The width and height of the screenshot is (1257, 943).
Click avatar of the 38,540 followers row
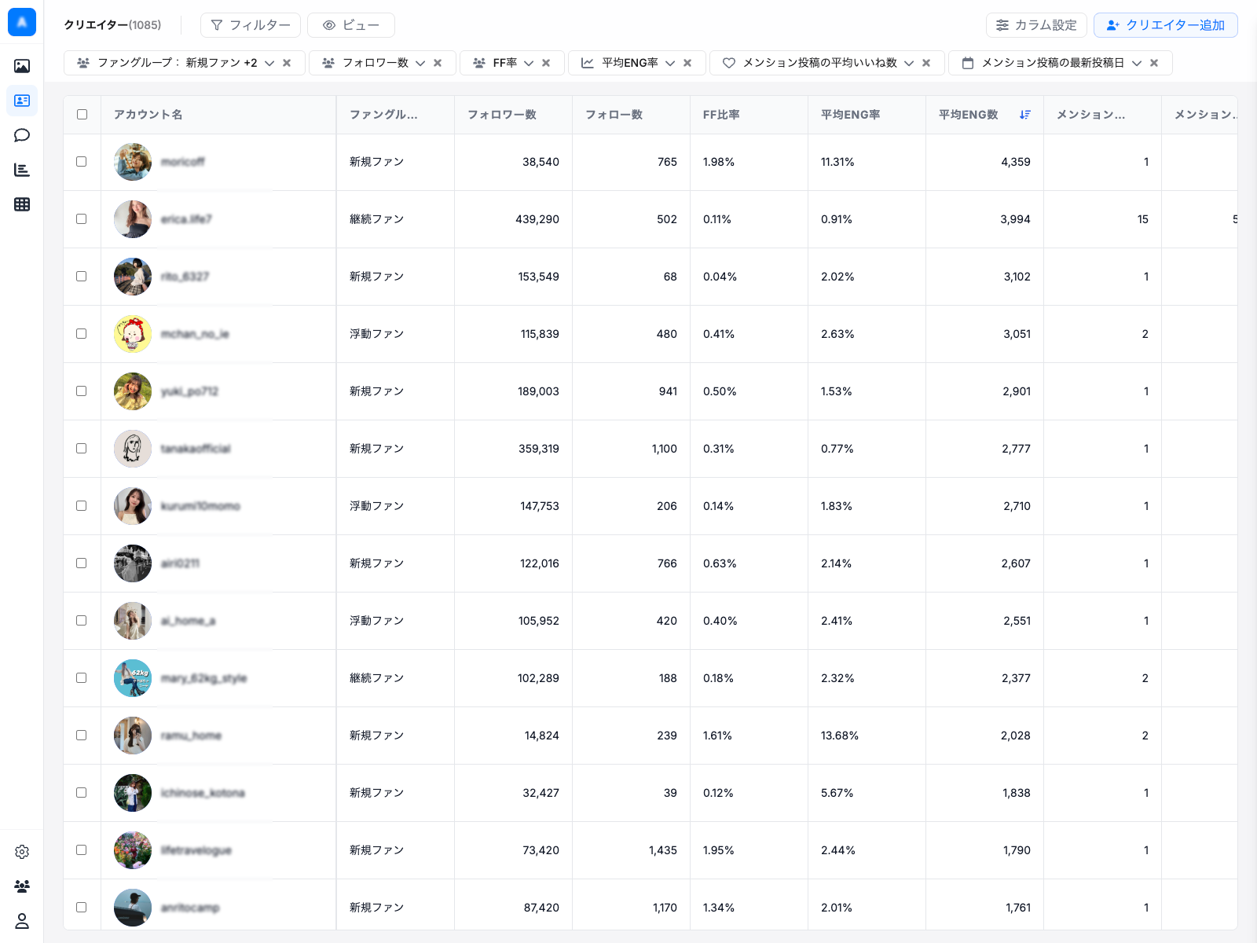(x=133, y=162)
